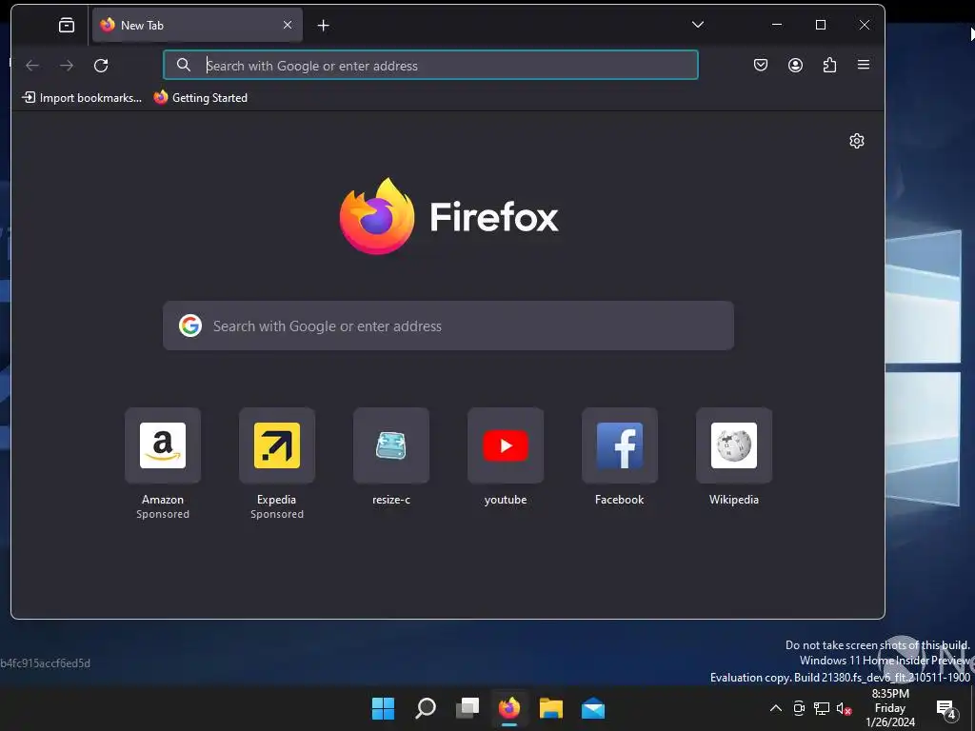Go forward with the forward arrow
975x731 pixels.
67,66
